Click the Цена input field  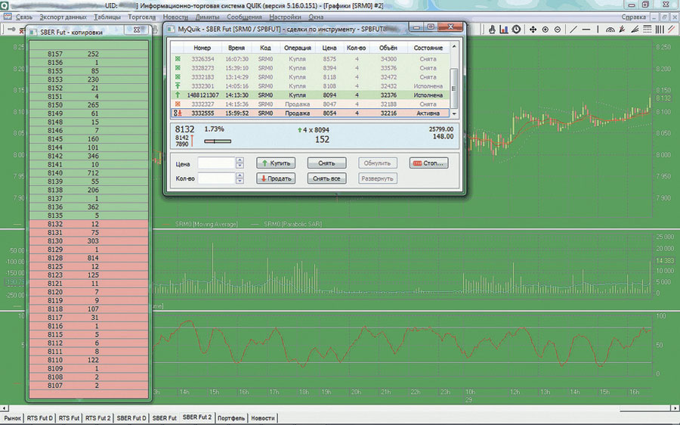(216, 163)
